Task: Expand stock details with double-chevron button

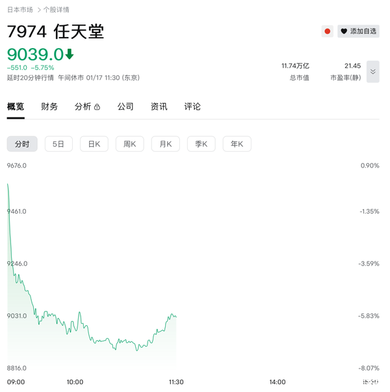Action: tap(372, 71)
